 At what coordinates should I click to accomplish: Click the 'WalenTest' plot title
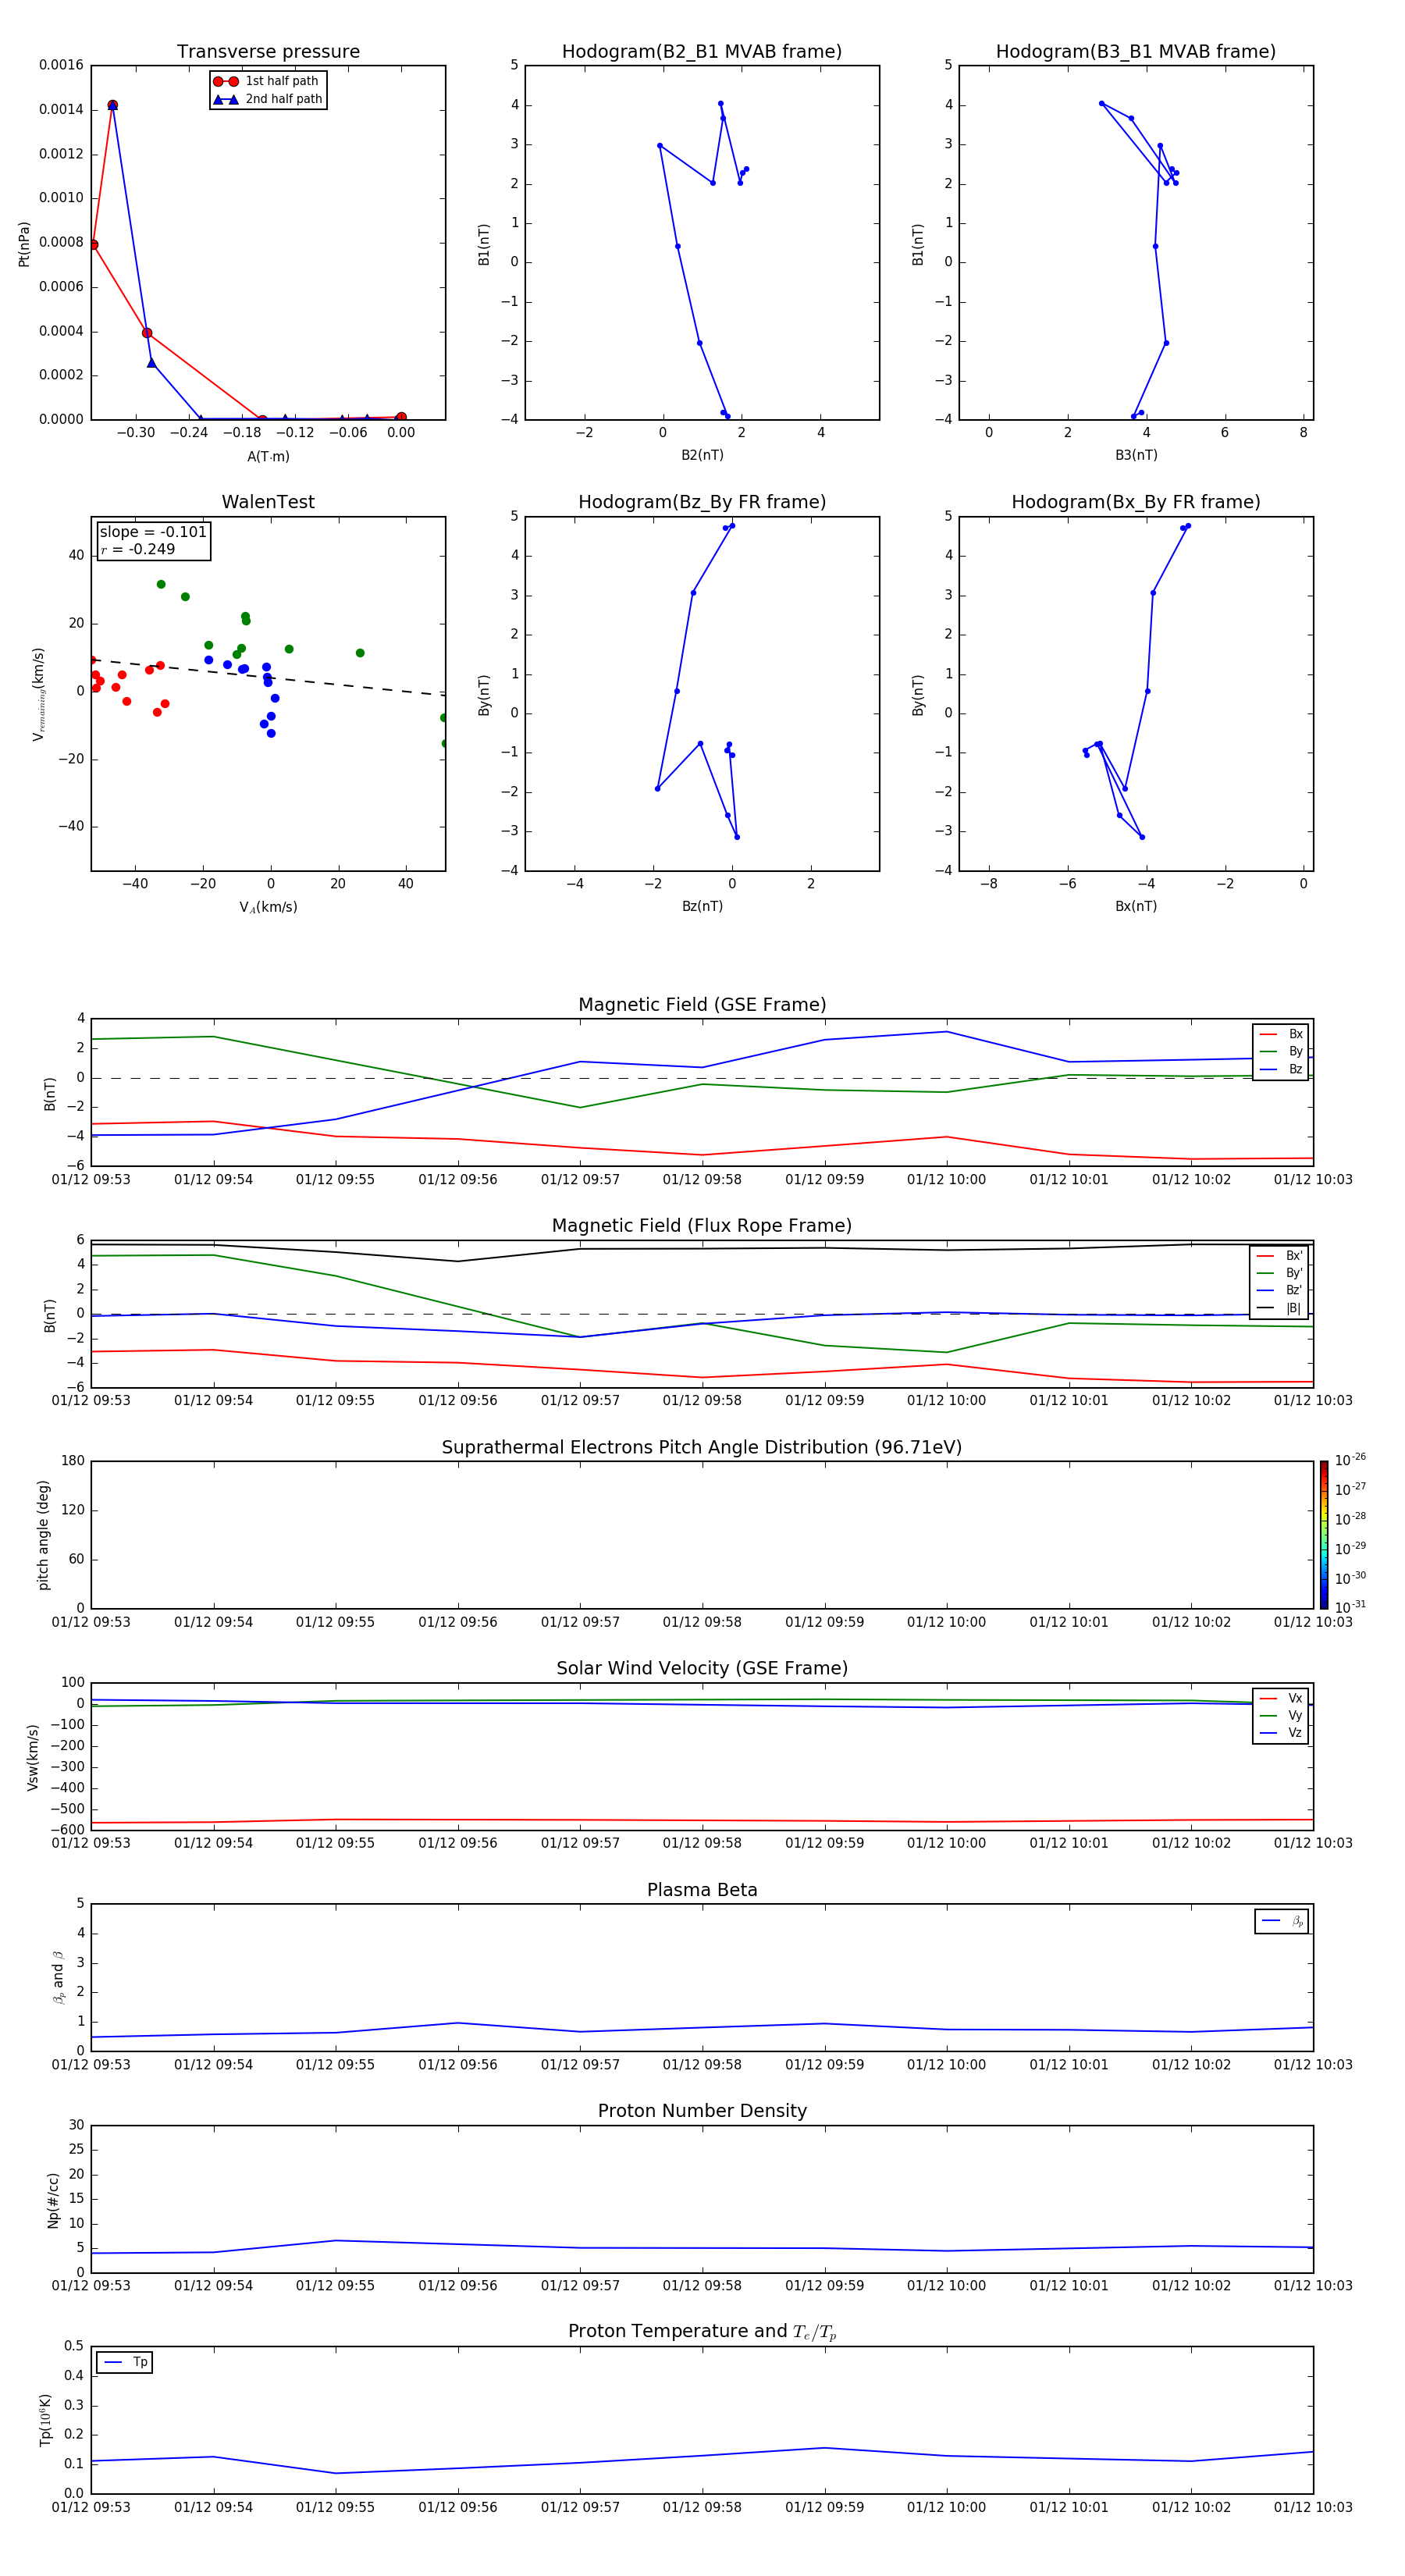[268, 502]
